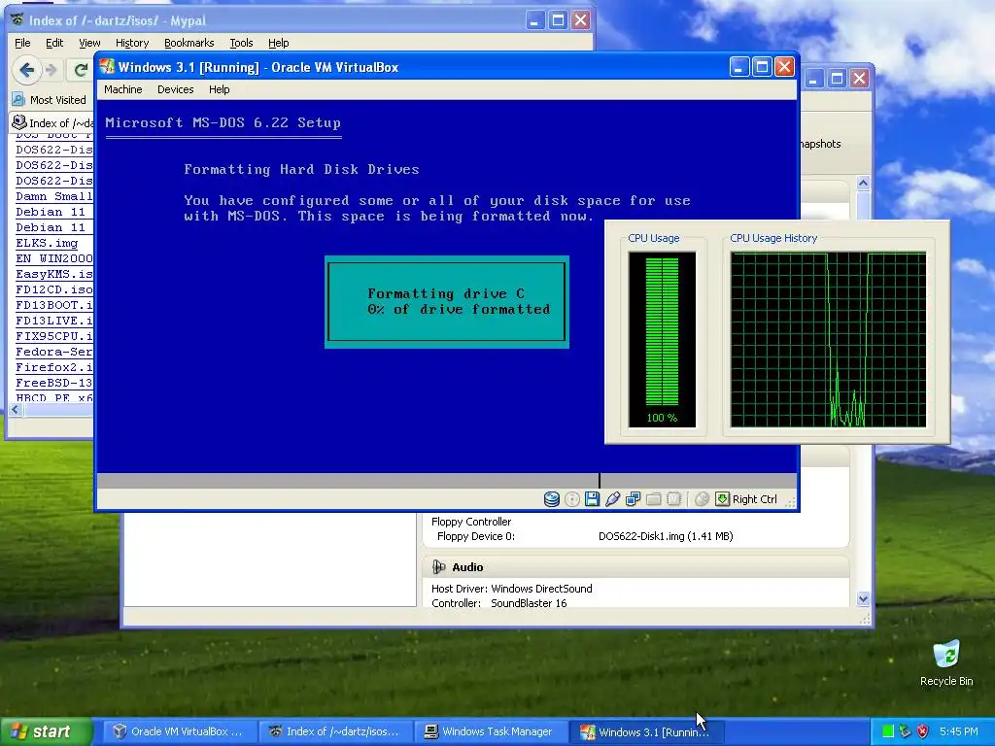Open the FD12CD.iso link
995x746 pixels.
[x=54, y=289]
